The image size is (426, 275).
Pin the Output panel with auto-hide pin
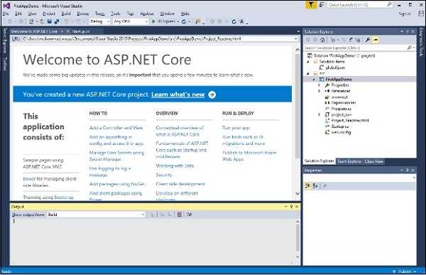tap(292, 207)
